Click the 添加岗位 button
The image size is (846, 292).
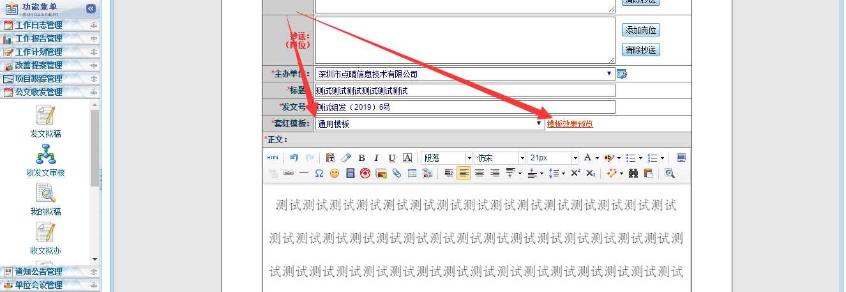640,30
